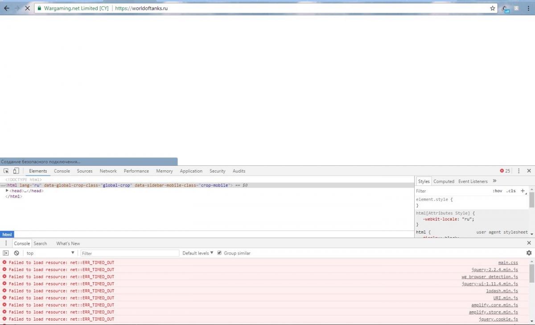Click the <!DOCTYPE html> line
The height and width of the screenshot is (325, 535).
pos(24,180)
